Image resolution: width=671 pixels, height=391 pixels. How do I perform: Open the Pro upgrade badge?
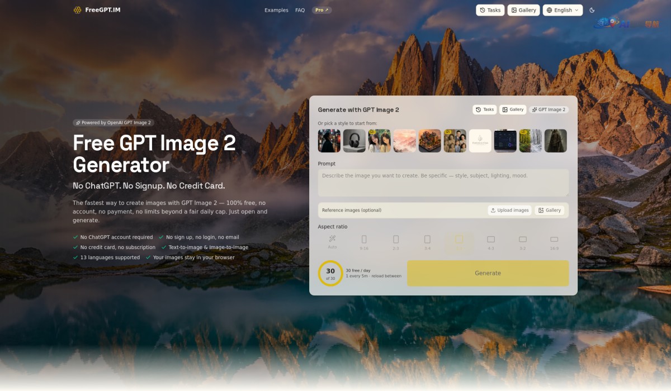coord(322,10)
